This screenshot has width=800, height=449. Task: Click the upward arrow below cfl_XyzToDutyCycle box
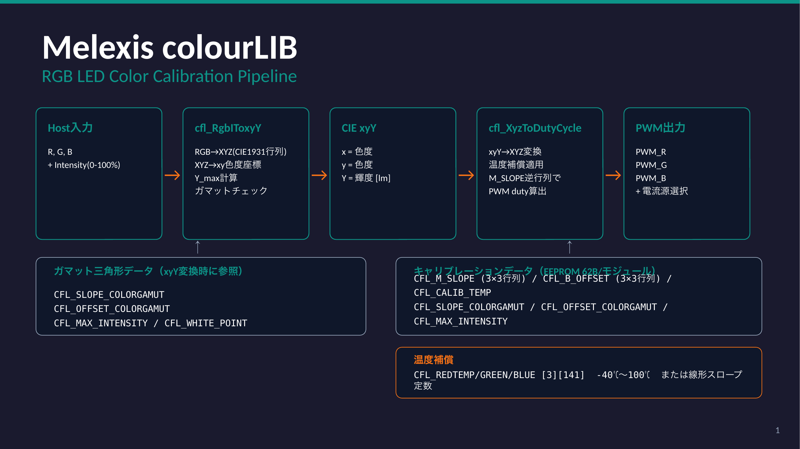(x=569, y=247)
